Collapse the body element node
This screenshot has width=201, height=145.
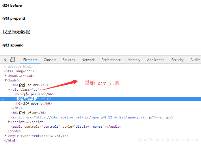(6, 80)
